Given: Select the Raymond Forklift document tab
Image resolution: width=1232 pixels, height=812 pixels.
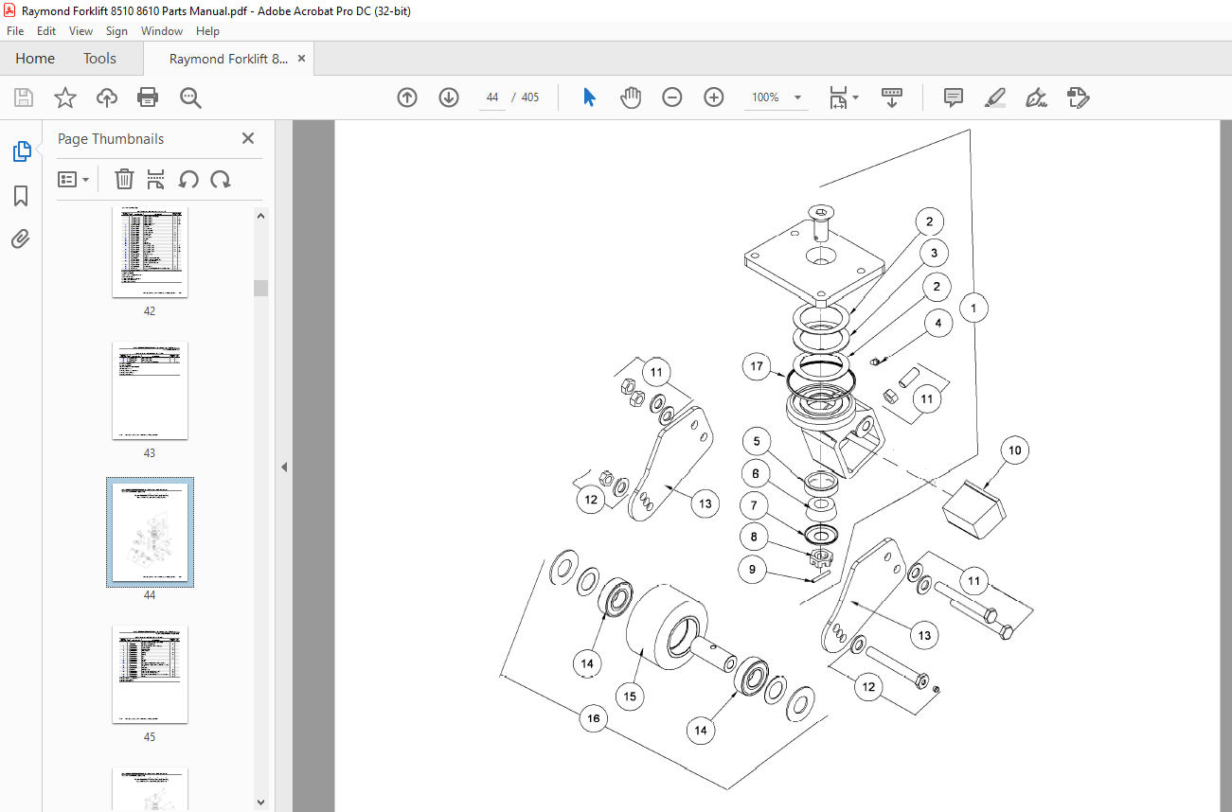Looking at the screenshot, I should click(228, 59).
